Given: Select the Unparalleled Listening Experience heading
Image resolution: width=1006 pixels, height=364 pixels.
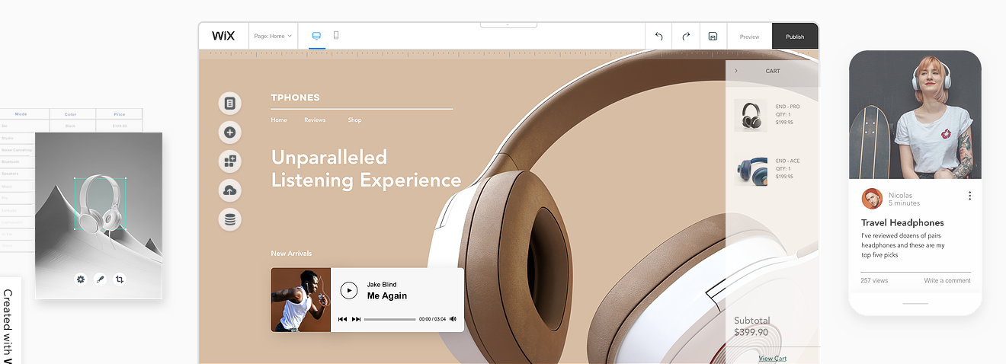Looking at the screenshot, I should (x=367, y=168).
